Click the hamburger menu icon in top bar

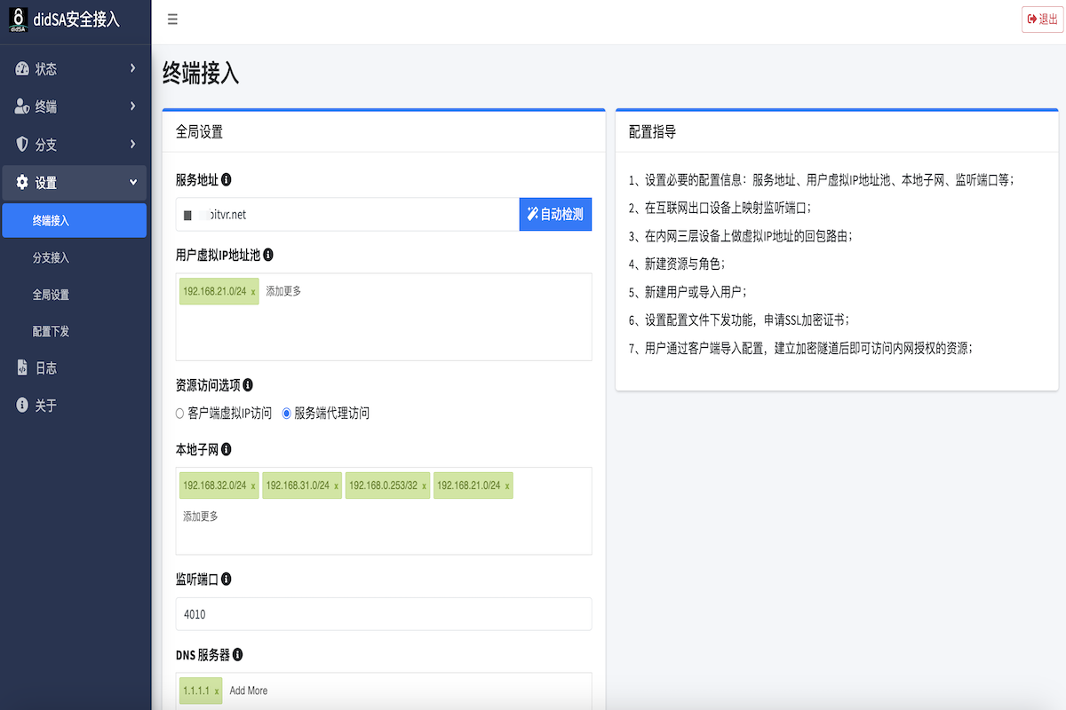172,20
